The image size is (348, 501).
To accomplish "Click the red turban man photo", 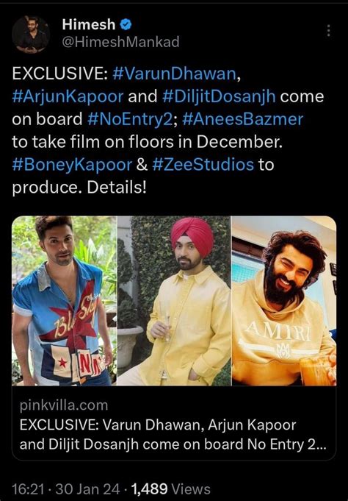I will 174,301.
